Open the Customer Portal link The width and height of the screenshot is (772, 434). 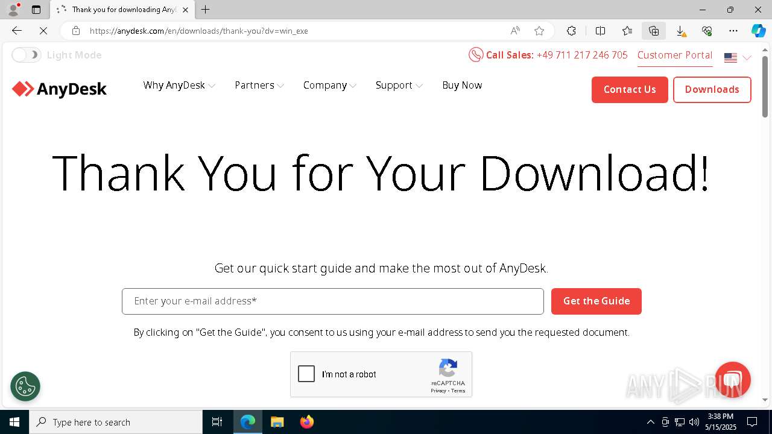tap(675, 55)
